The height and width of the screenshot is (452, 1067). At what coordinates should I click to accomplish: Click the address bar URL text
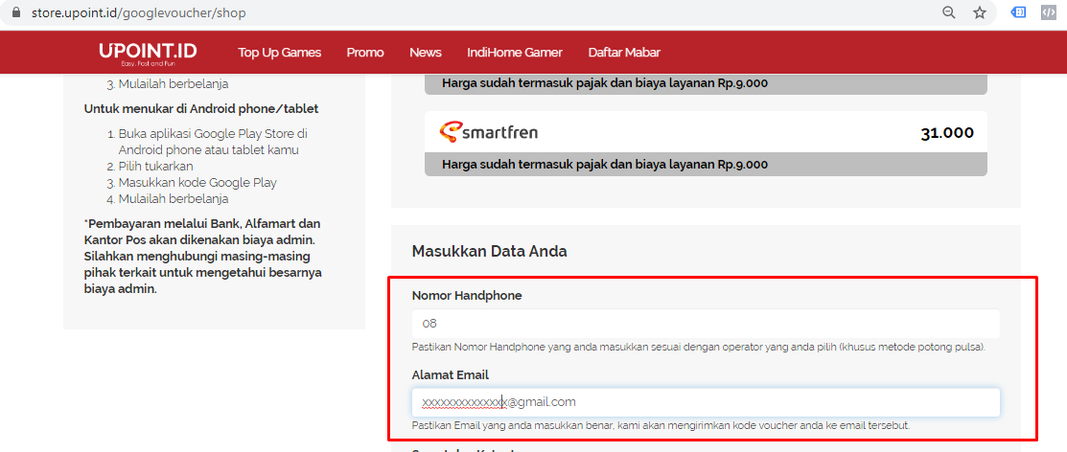tap(139, 12)
